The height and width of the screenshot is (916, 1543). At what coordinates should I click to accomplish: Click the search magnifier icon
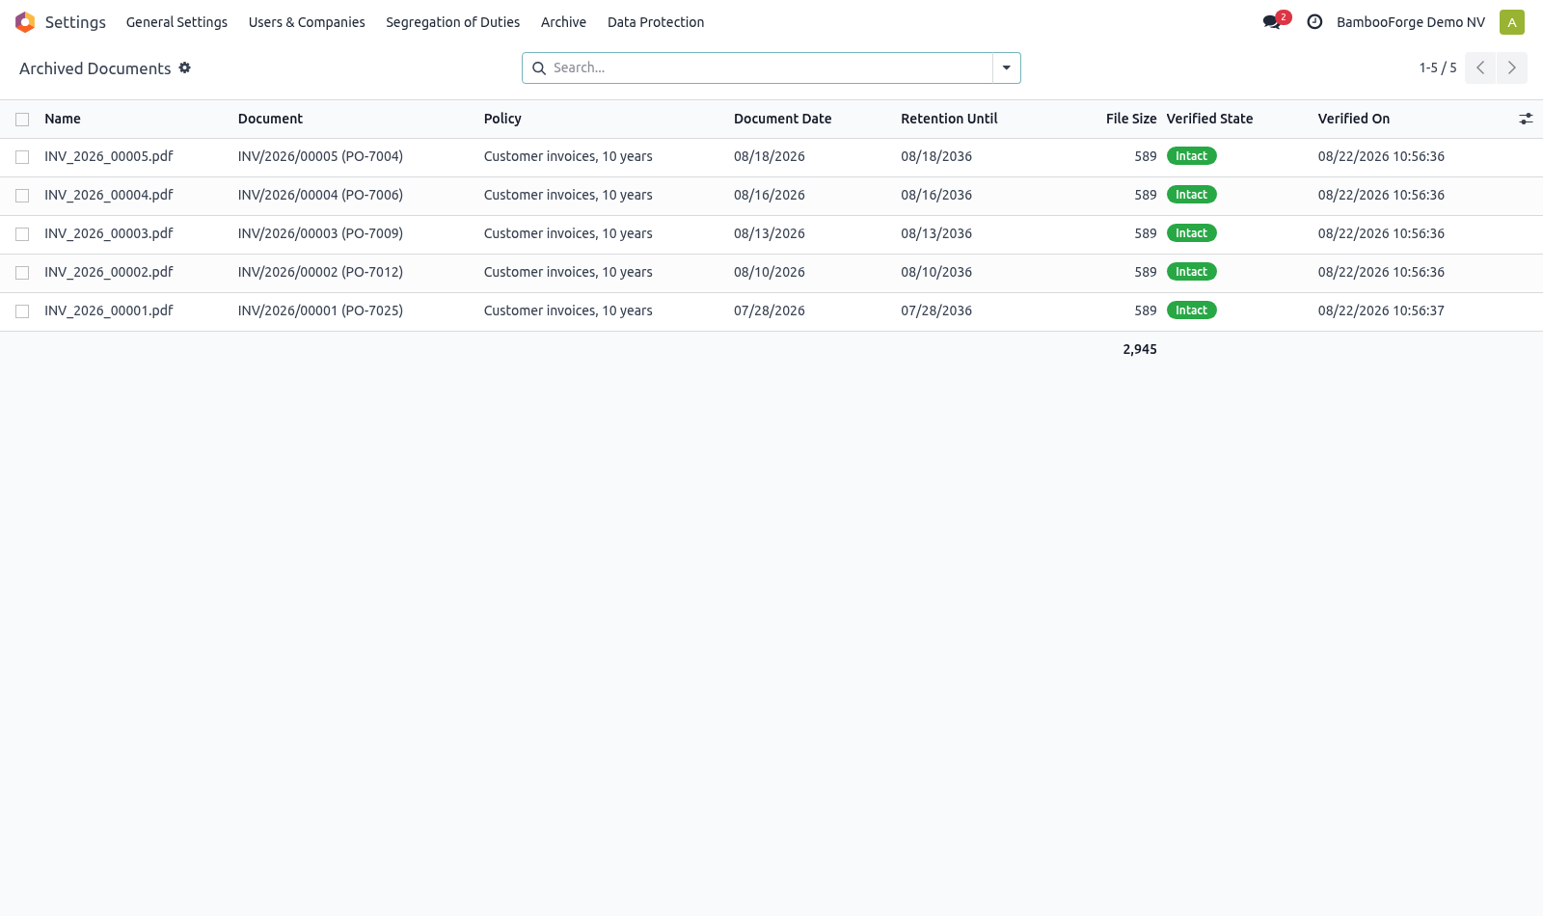[539, 68]
